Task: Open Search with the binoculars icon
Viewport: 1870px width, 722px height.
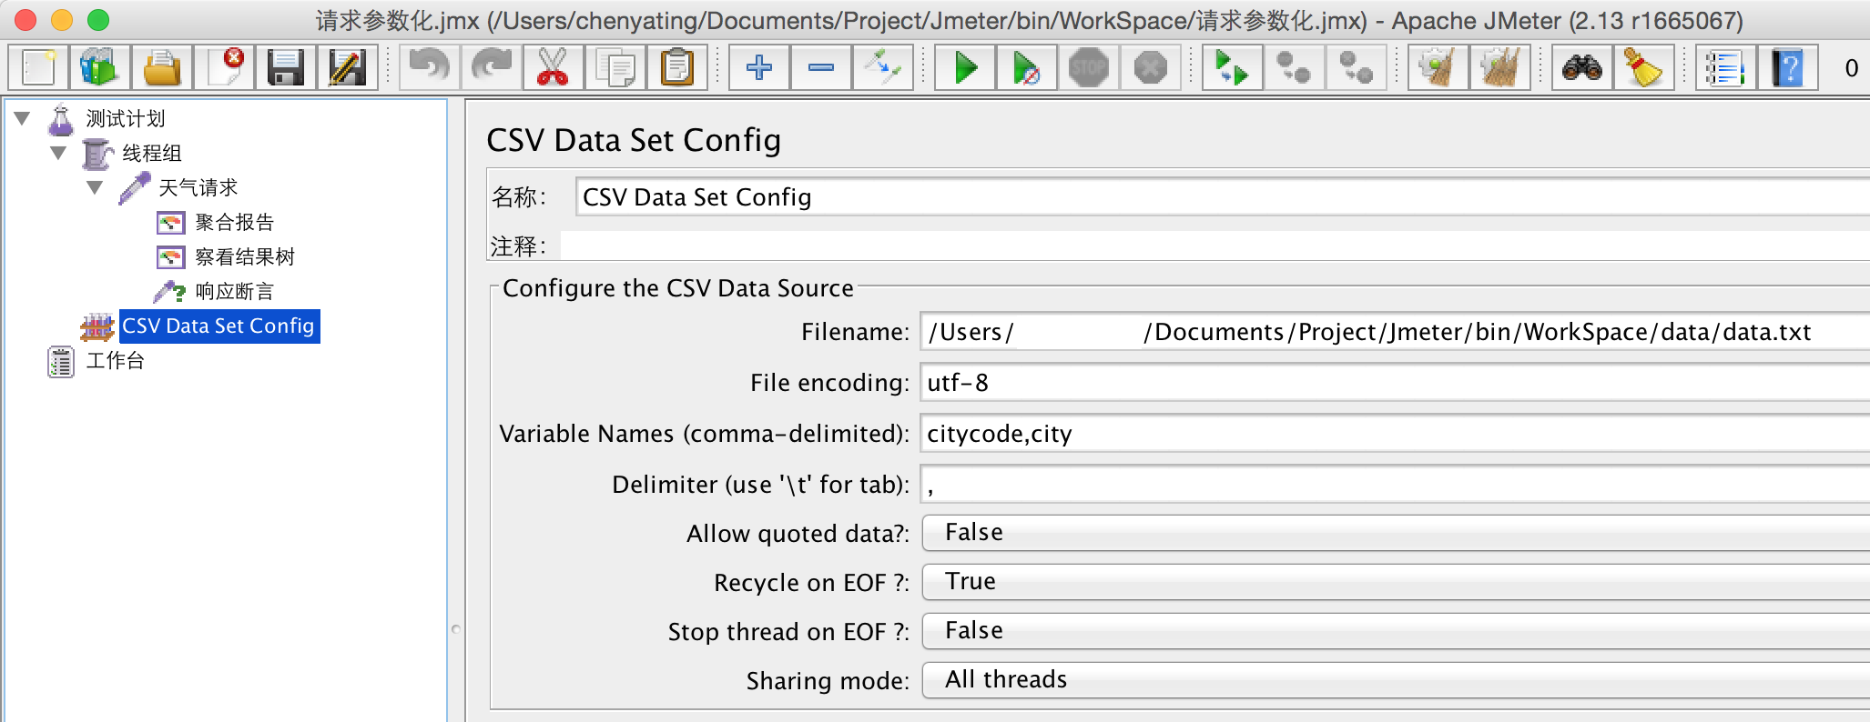Action: (x=1582, y=67)
